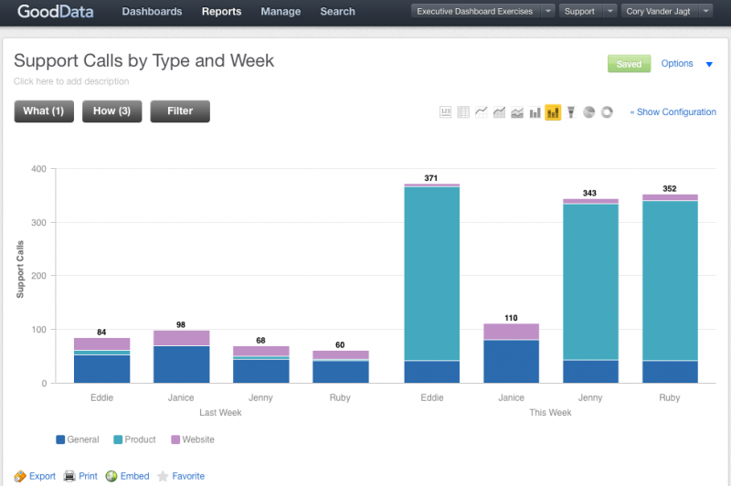The height and width of the screenshot is (486, 731).
Task: Choose the stacked area chart icon
Action: (517, 112)
